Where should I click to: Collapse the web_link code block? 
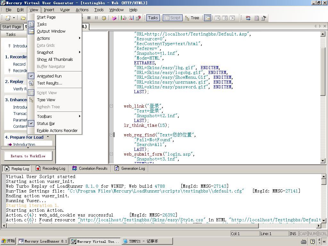click(111, 106)
